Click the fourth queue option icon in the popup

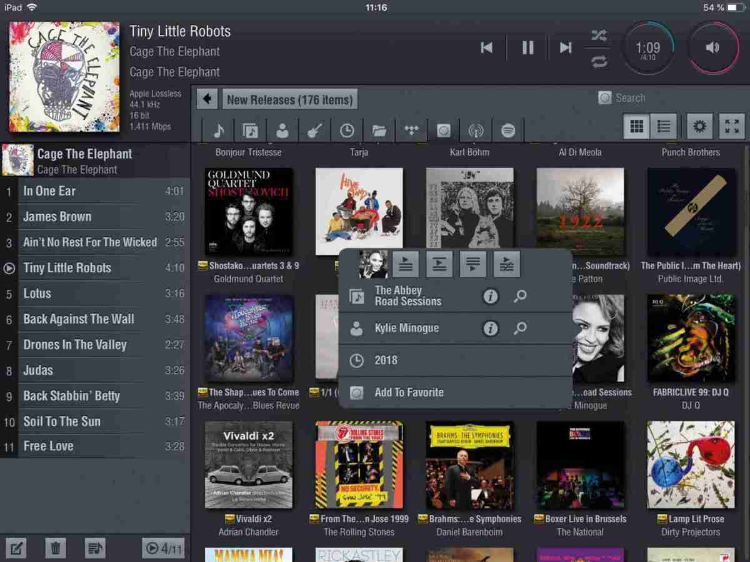(x=507, y=264)
